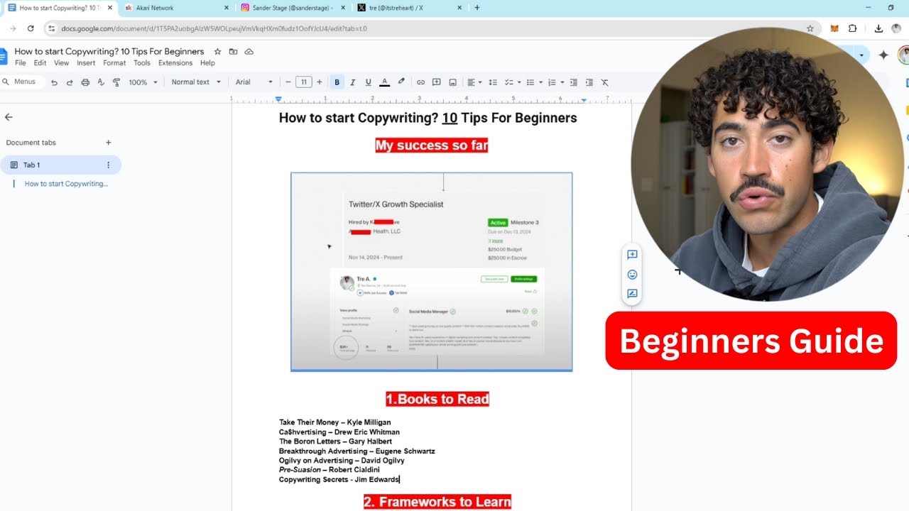Insert a link with the link icon
Viewport: 909px width, 511px height.
click(x=420, y=82)
